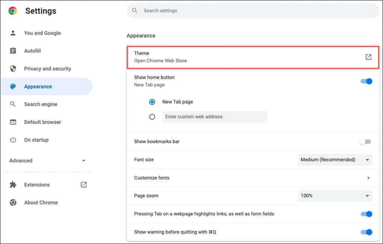Select the custom web address radio button

[152, 116]
